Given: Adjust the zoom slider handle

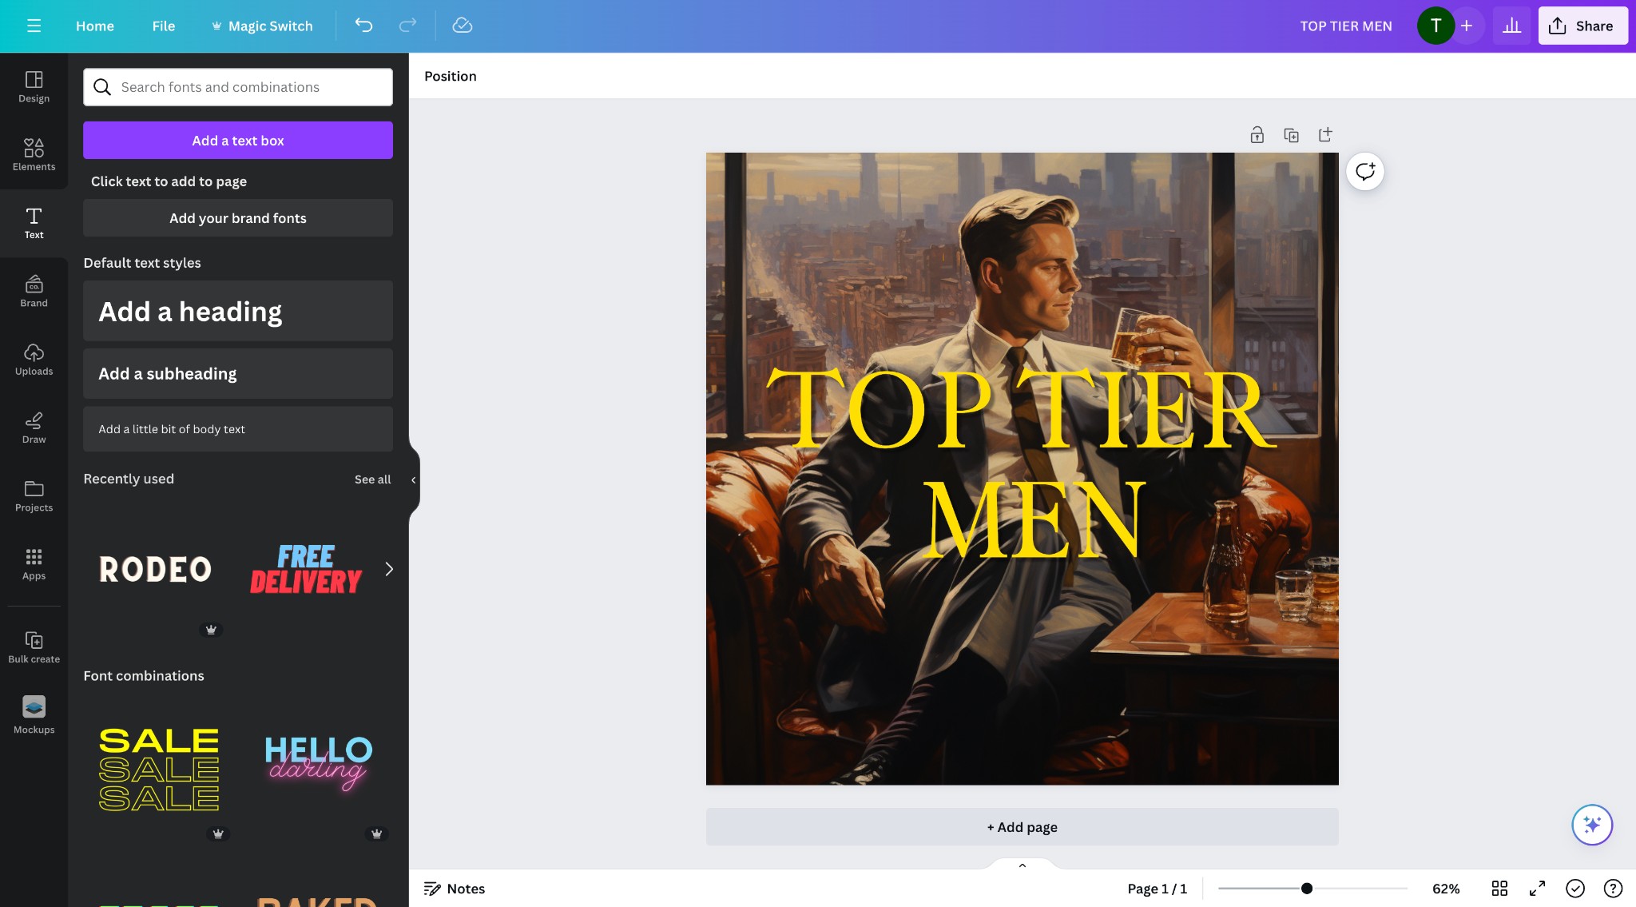Looking at the screenshot, I should coord(1307,889).
